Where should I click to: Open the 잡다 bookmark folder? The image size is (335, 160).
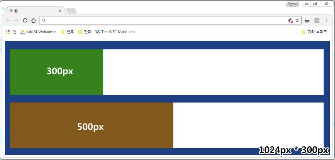click(x=85, y=32)
